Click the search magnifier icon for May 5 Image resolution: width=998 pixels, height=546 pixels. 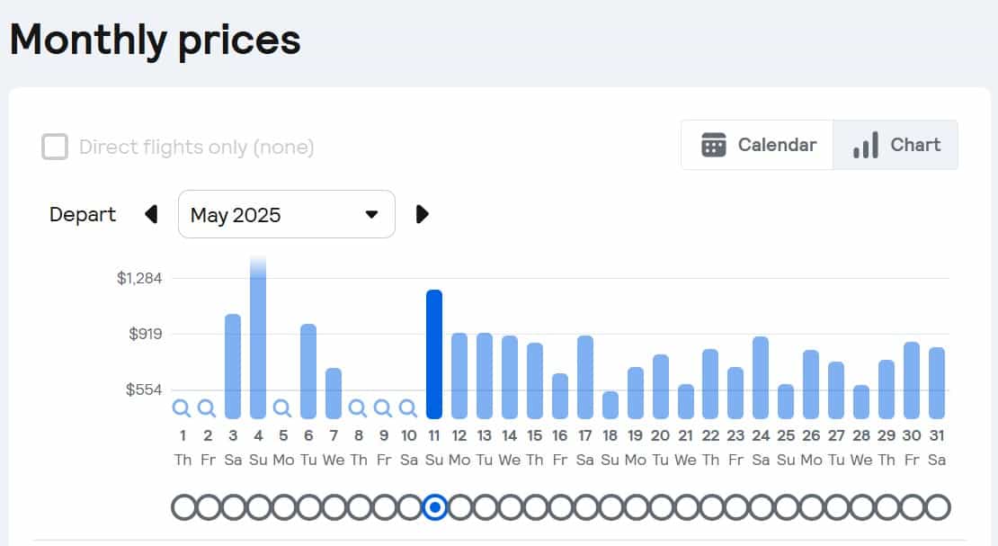(282, 409)
